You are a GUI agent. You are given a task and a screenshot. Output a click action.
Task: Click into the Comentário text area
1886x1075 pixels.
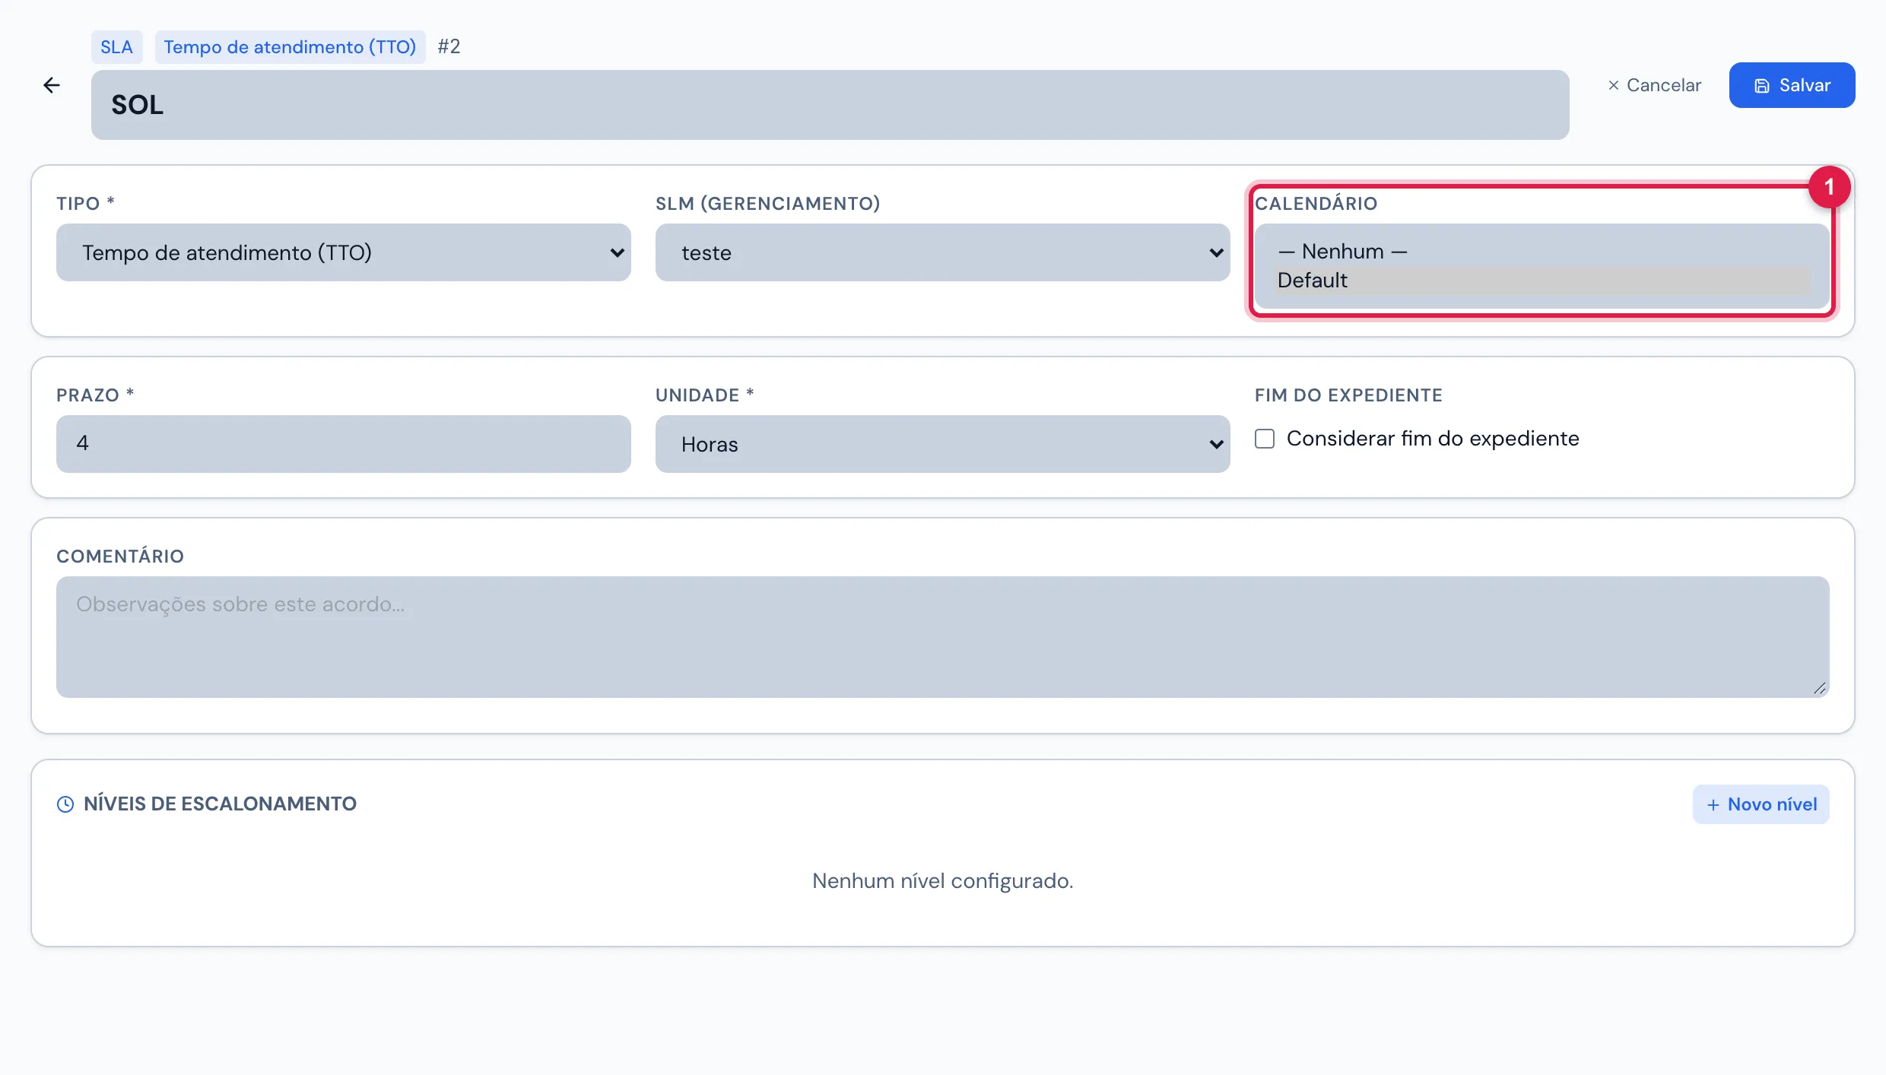[x=943, y=637]
